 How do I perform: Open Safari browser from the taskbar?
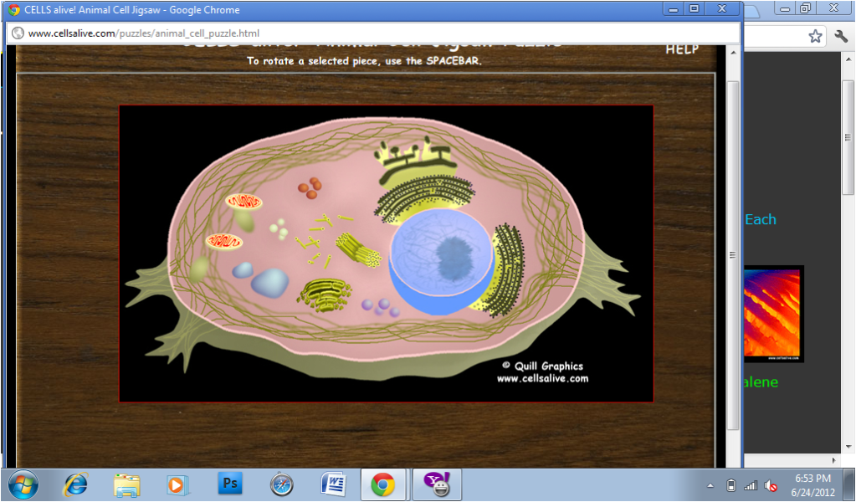coord(281,484)
